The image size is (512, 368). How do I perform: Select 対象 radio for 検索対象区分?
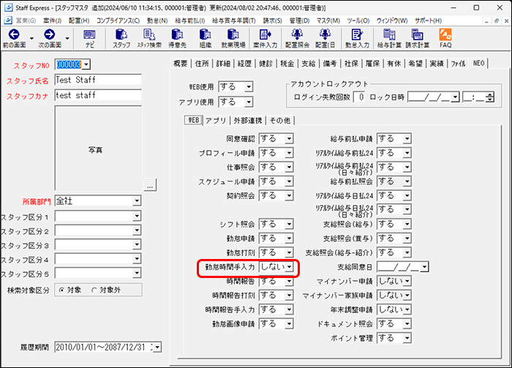point(61,290)
